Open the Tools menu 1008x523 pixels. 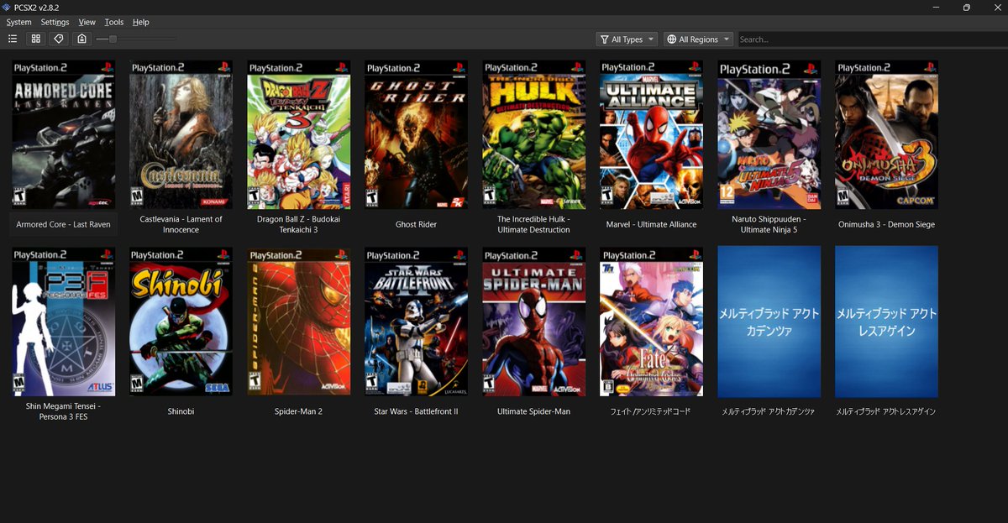(x=114, y=22)
